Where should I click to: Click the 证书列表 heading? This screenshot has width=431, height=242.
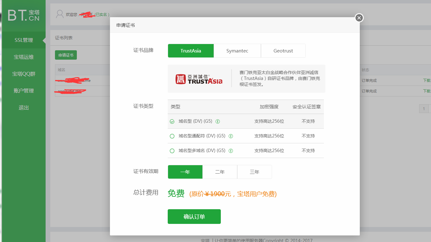pyautogui.click(x=64, y=38)
